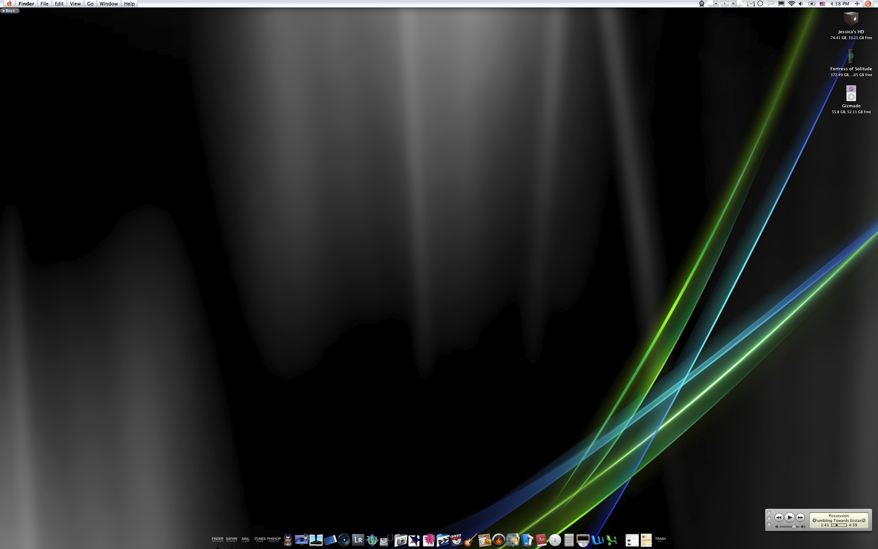Open the first minimized window in Dock
This screenshot has height=549, width=878.
click(632, 540)
